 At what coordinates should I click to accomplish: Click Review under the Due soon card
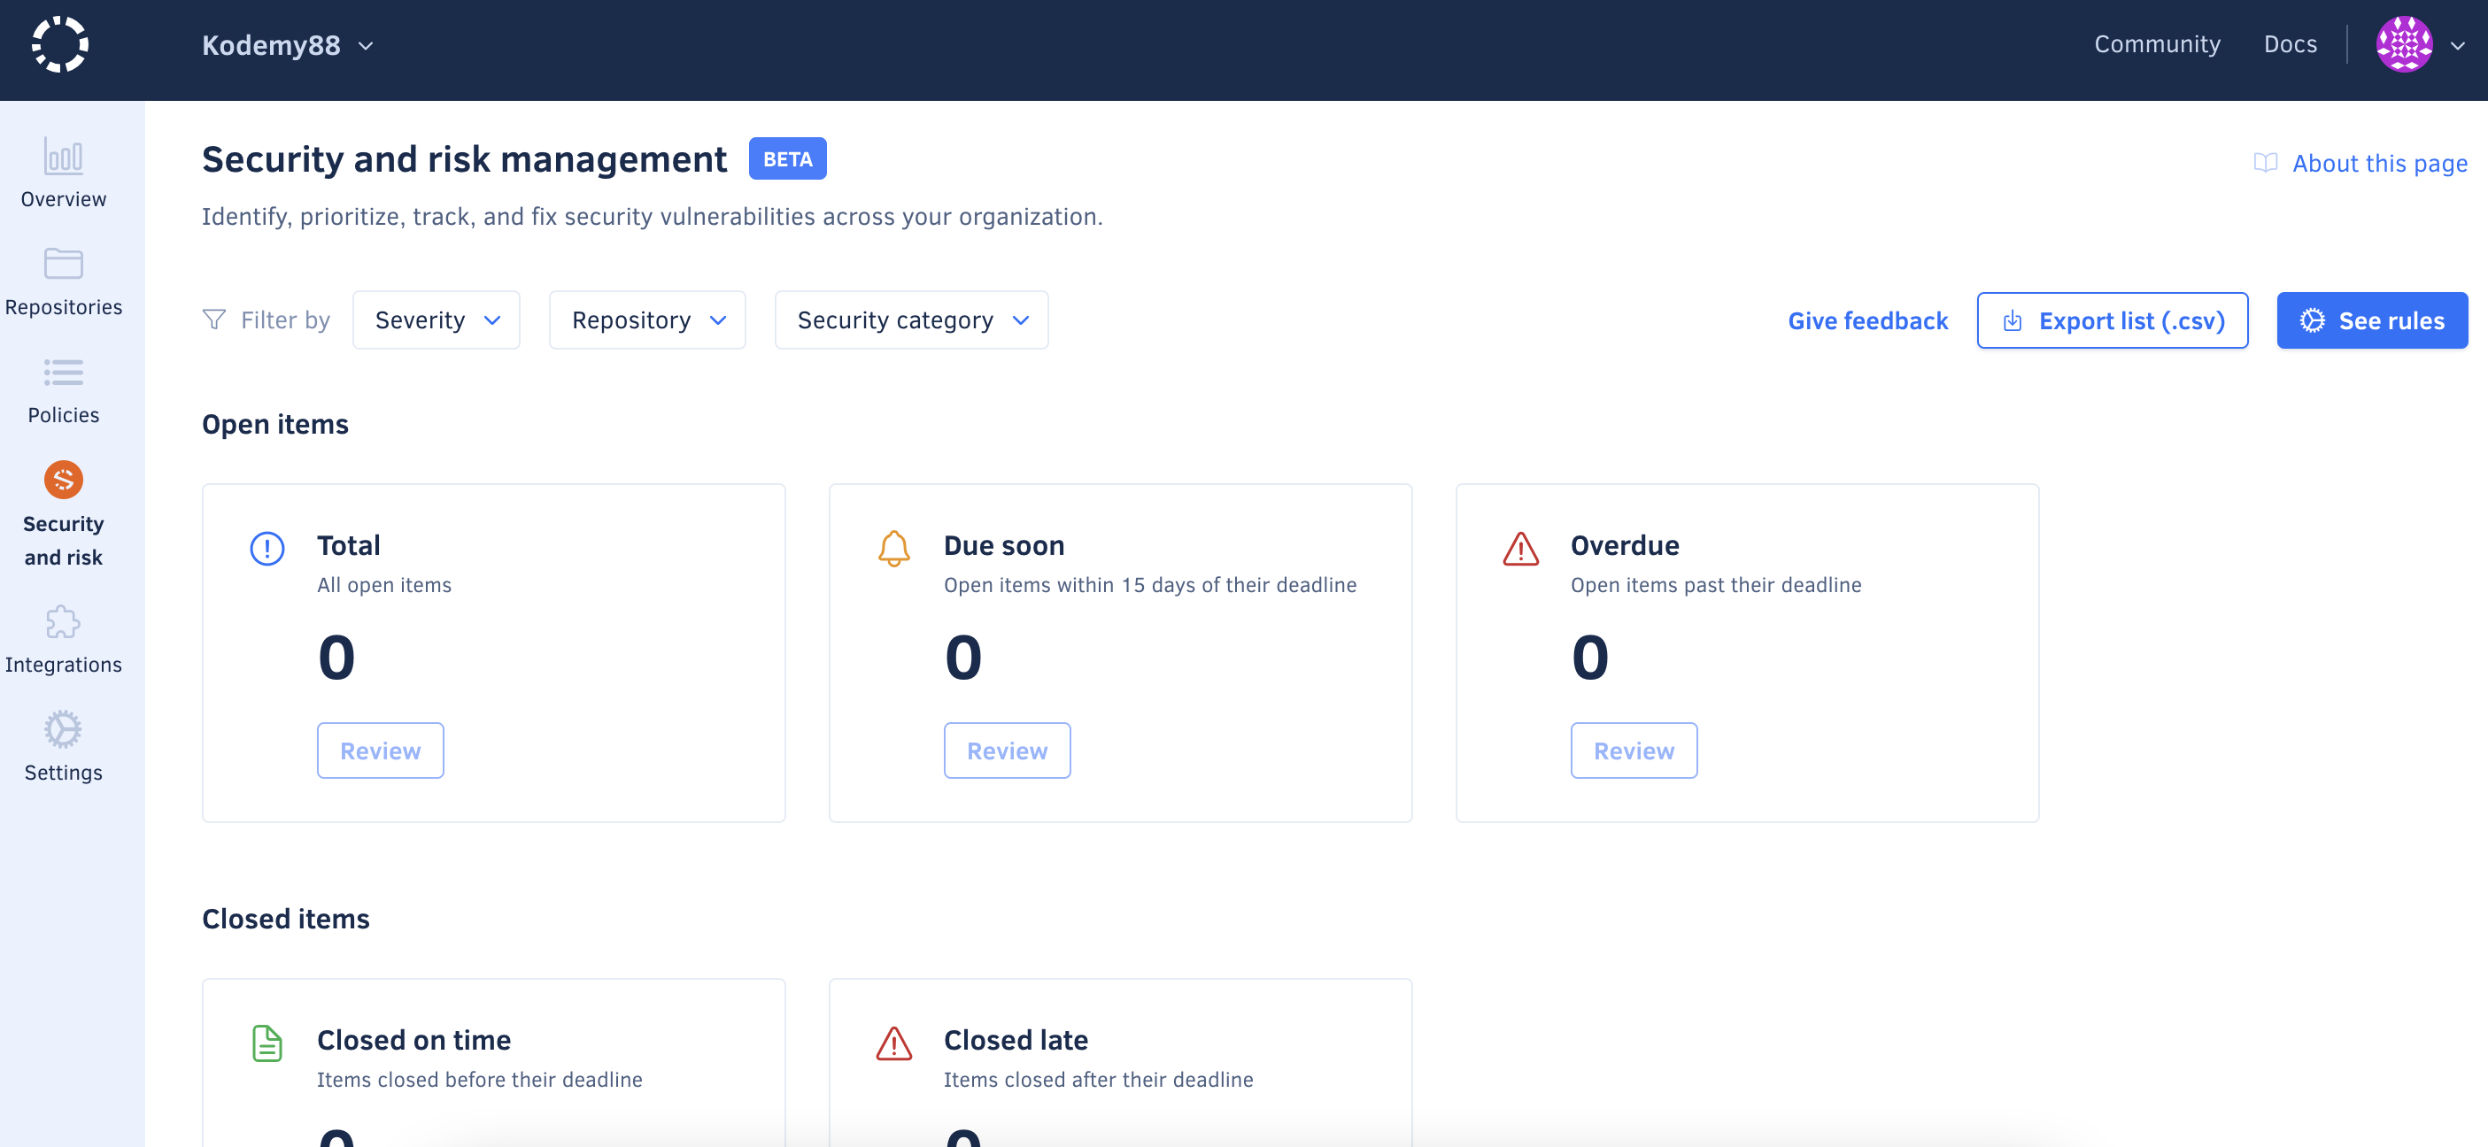pos(1007,751)
